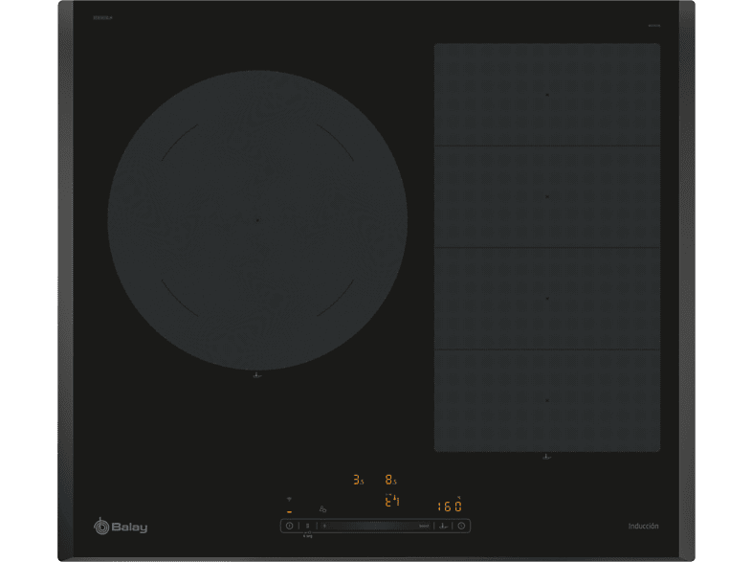This screenshot has height=562, width=752.
Task: Tap the child lock icon beside power
Action: (x=307, y=526)
